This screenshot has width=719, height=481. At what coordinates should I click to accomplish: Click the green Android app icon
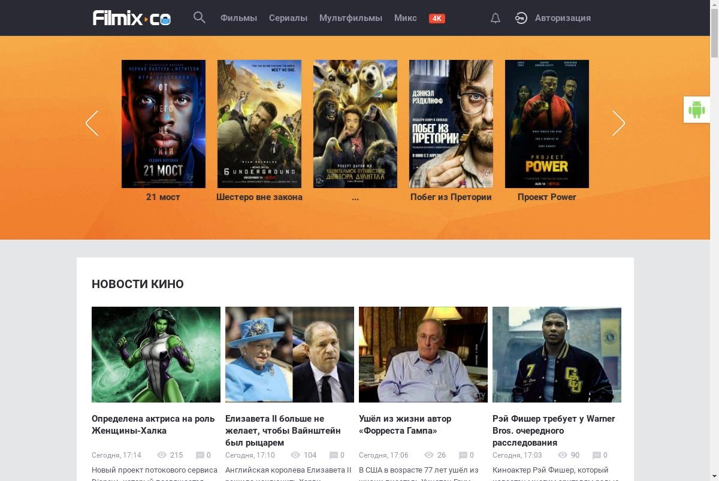pos(696,110)
